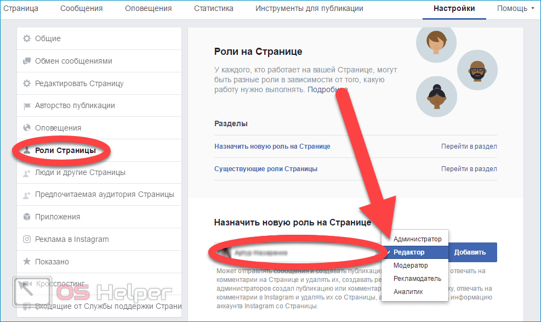The height and width of the screenshot is (322, 541).
Task: Click the star icon beside Показано
Action: (26, 261)
